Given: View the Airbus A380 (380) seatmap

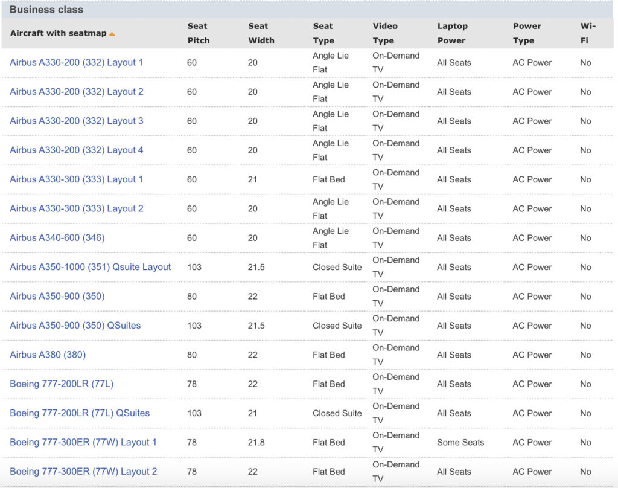Looking at the screenshot, I should (48, 355).
